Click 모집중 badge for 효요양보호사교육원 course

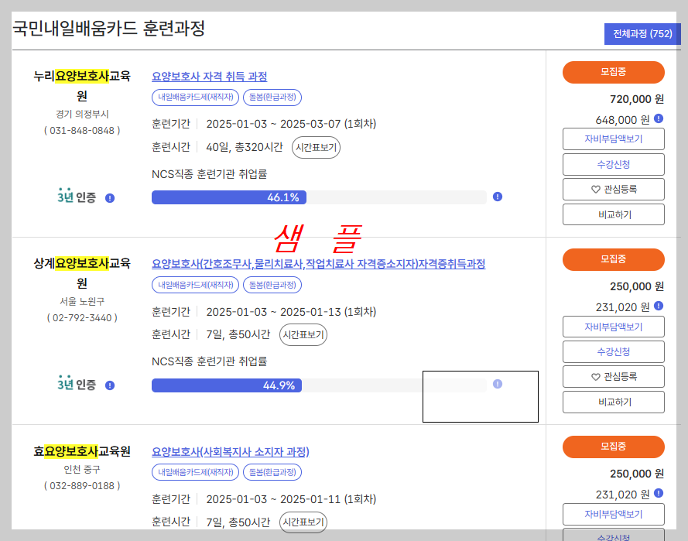(x=614, y=447)
